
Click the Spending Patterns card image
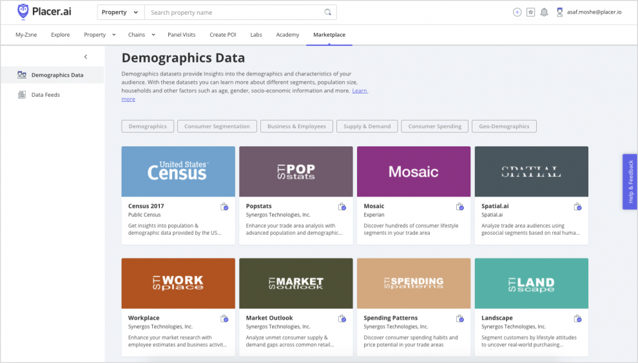(413, 282)
